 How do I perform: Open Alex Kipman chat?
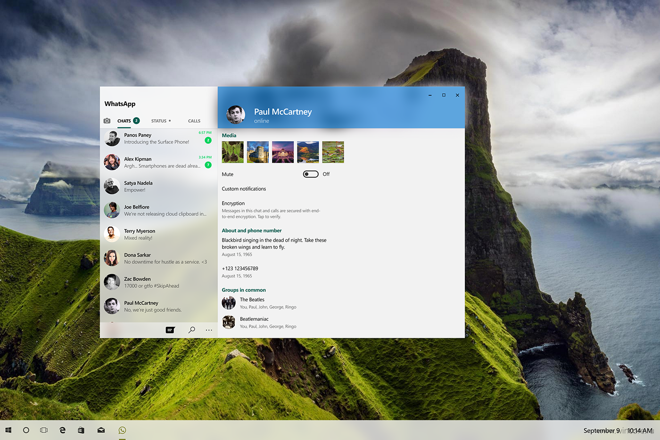(x=158, y=163)
